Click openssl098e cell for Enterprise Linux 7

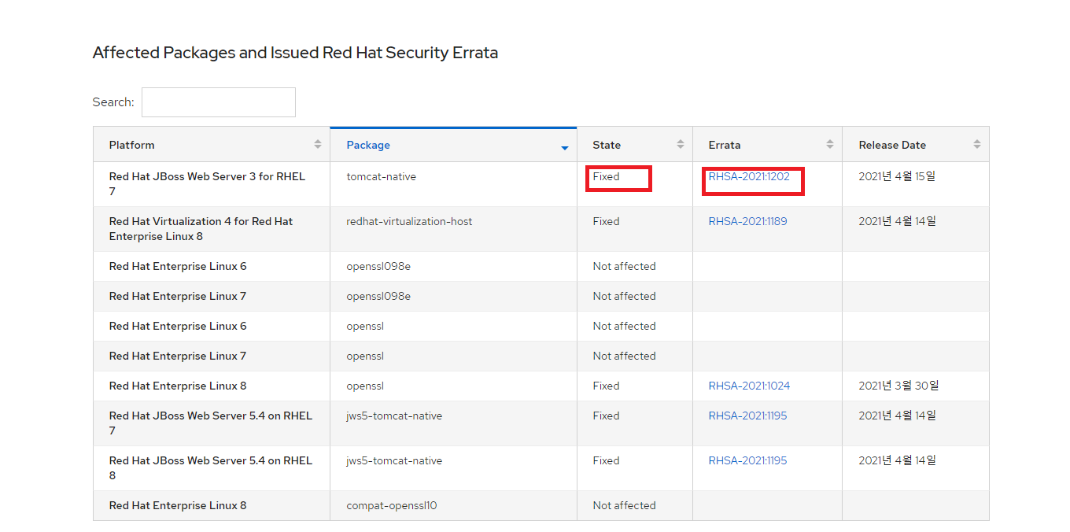[x=454, y=297]
